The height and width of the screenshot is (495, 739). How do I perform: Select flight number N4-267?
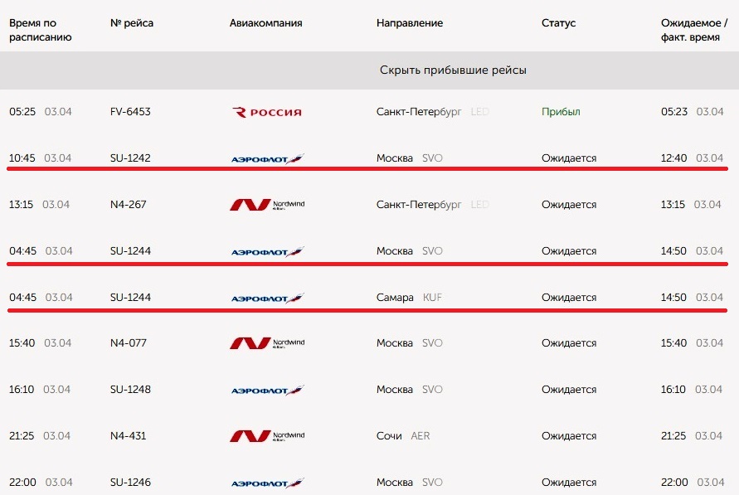[129, 205]
